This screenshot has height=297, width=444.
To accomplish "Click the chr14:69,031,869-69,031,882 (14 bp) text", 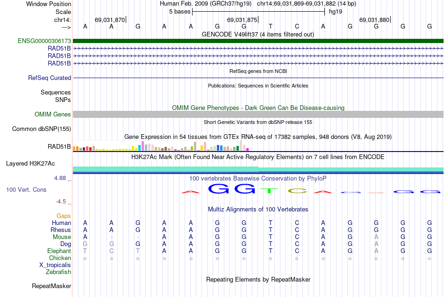I will [x=307, y=4].
